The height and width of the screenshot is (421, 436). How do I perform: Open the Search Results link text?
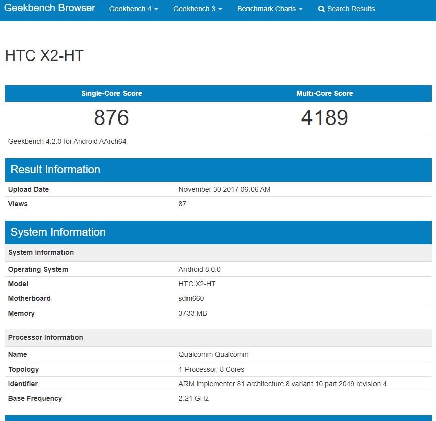point(351,9)
